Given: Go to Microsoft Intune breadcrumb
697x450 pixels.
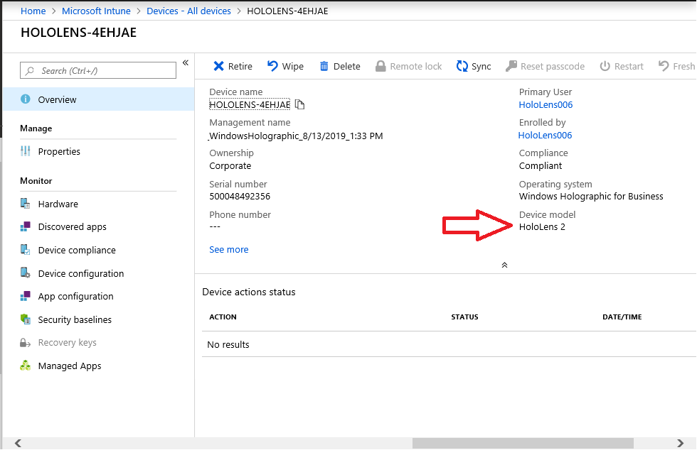Looking at the screenshot, I should pyautogui.click(x=96, y=11).
